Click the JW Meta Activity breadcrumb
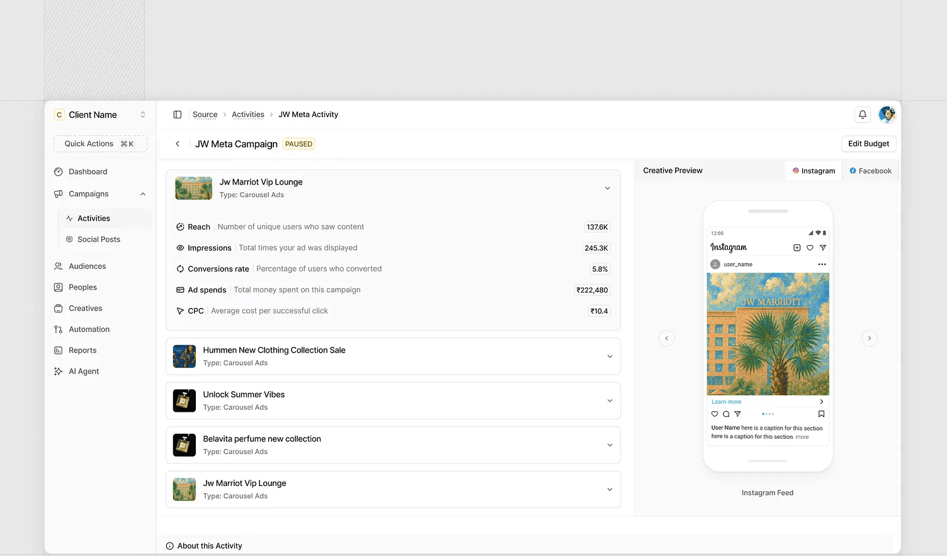The height and width of the screenshot is (556, 947). (309, 115)
